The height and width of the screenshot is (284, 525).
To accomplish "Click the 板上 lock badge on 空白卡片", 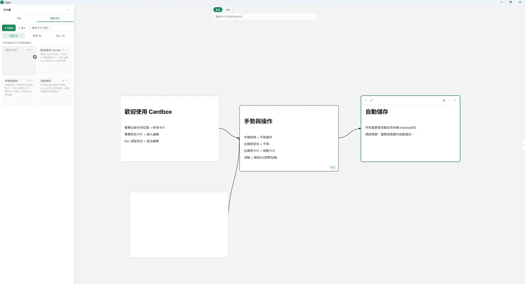I will click(x=30, y=50).
